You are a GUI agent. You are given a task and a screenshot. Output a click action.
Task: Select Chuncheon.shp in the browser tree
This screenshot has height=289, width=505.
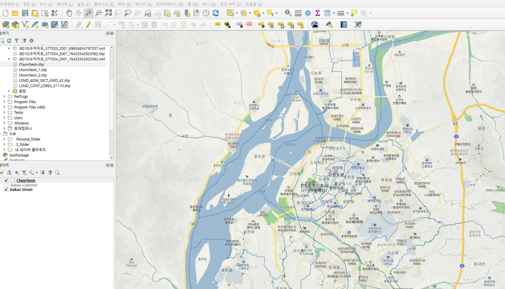(31, 64)
